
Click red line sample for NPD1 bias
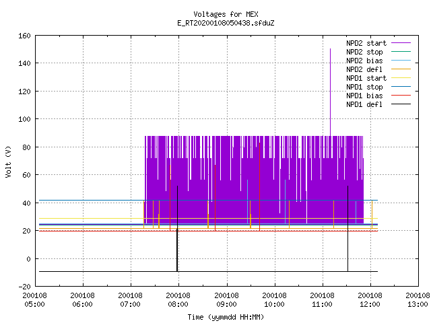[401, 96]
